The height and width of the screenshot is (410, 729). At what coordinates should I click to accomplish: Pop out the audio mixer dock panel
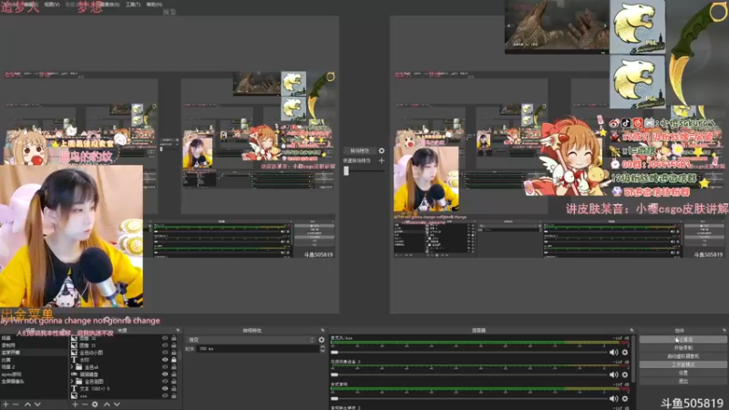point(631,331)
